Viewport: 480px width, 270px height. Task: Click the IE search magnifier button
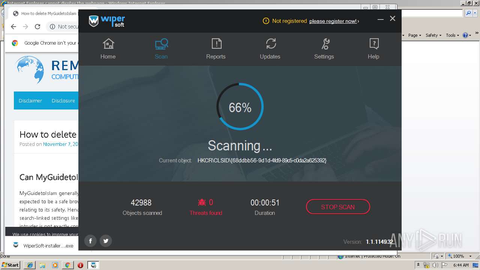[468, 13]
